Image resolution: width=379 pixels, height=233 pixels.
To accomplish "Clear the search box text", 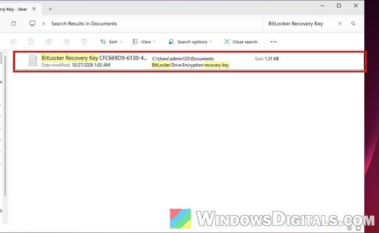I will [x=340, y=23].
